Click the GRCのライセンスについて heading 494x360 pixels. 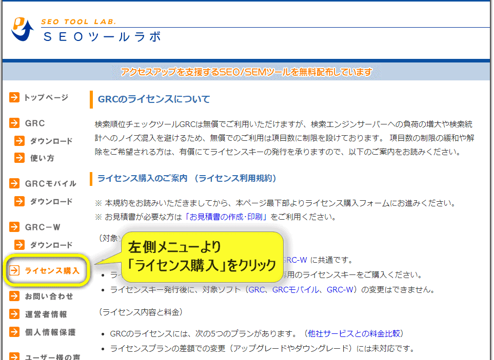pyautogui.click(x=154, y=99)
